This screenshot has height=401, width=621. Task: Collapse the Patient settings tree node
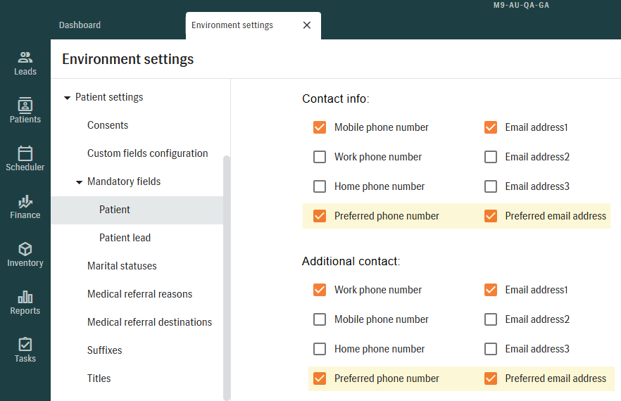click(x=68, y=98)
